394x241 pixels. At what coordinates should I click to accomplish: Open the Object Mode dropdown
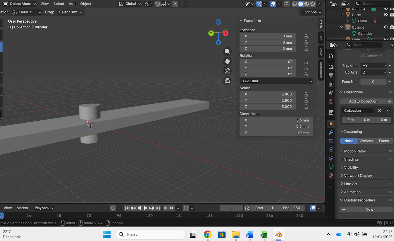[20, 4]
